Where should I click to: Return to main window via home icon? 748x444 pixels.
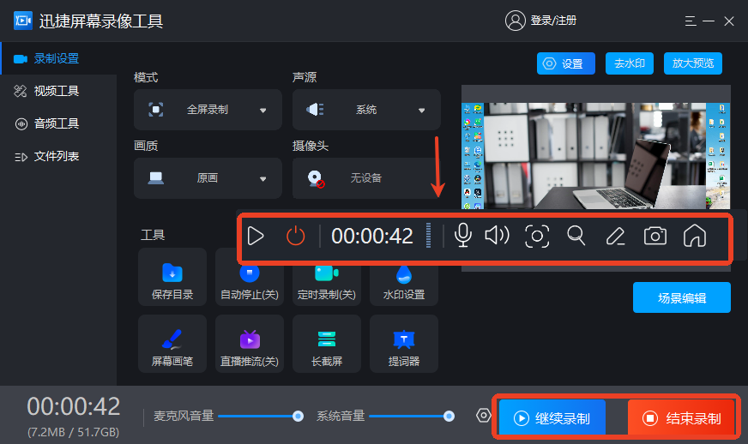click(x=695, y=236)
